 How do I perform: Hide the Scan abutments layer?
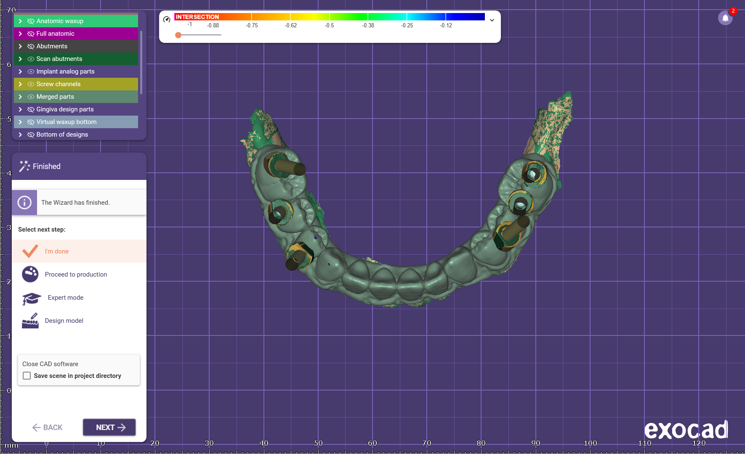(x=31, y=59)
